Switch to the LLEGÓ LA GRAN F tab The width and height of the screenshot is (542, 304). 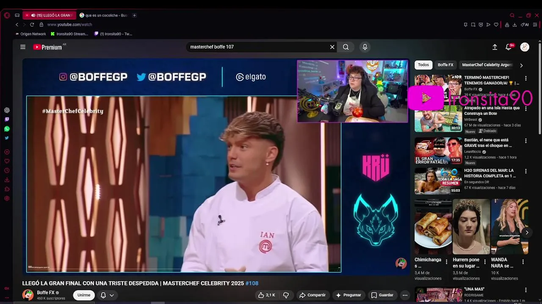[49, 15]
